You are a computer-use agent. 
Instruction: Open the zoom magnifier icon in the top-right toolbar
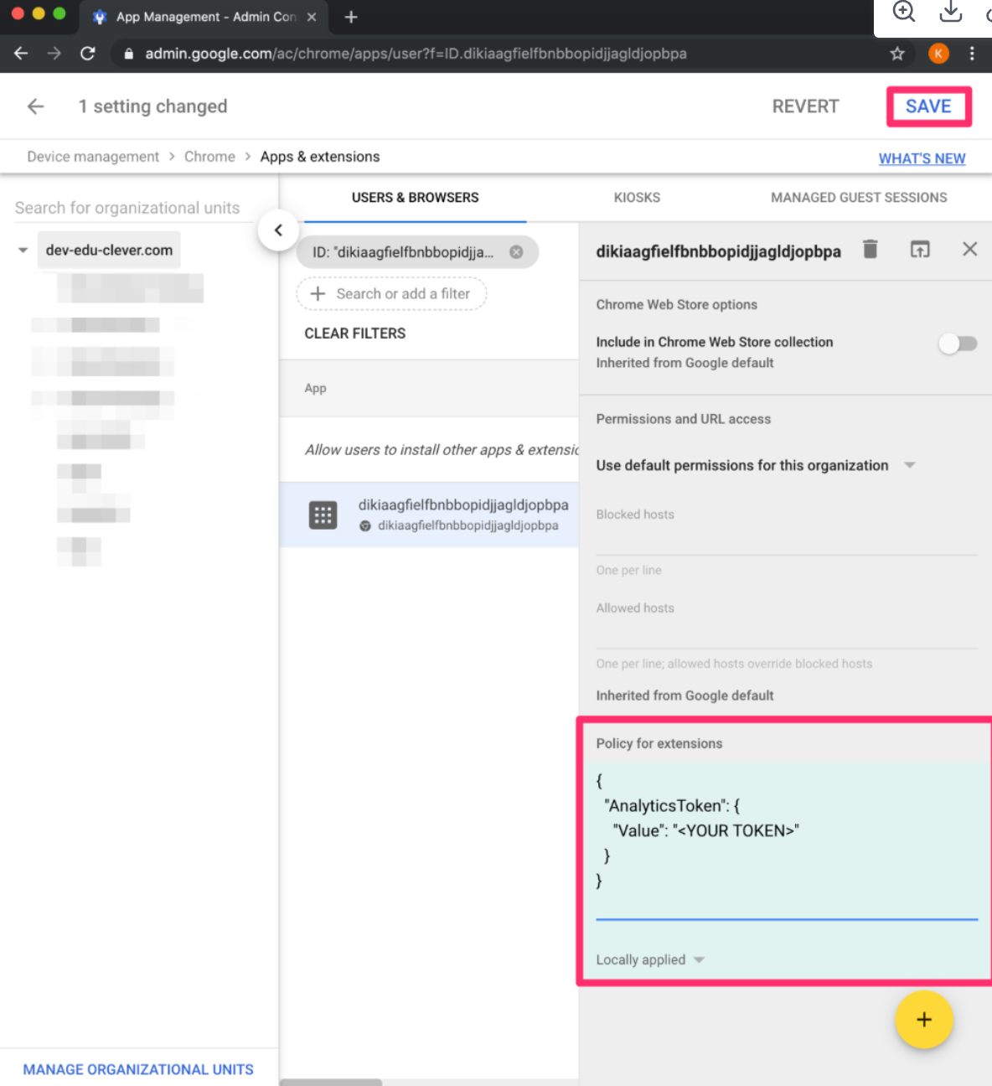click(903, 13)
